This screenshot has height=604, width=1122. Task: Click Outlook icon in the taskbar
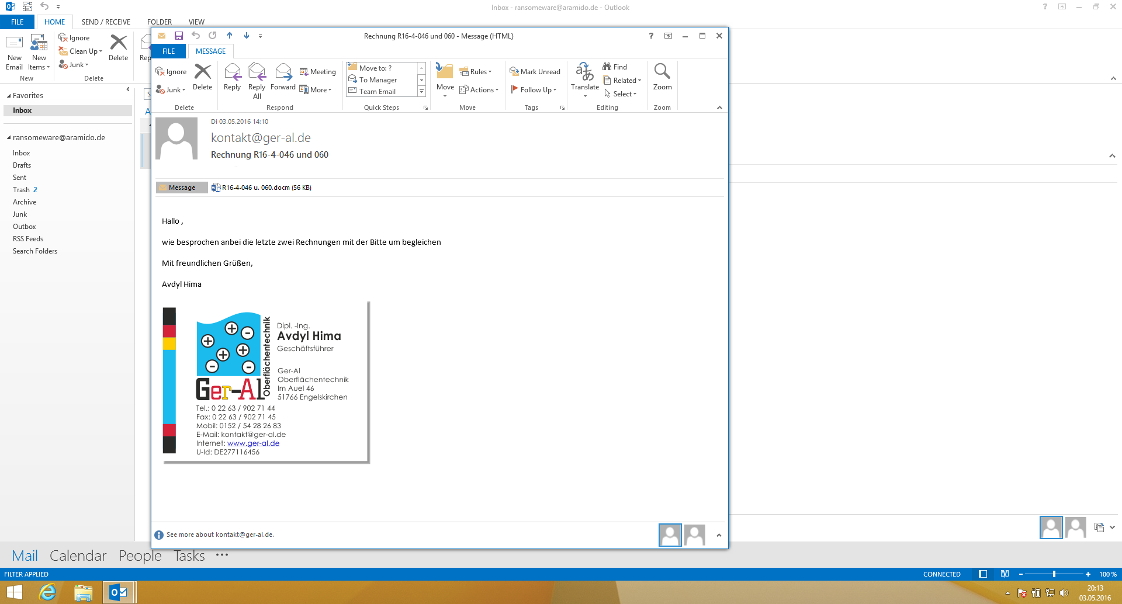tap(119, 592)
